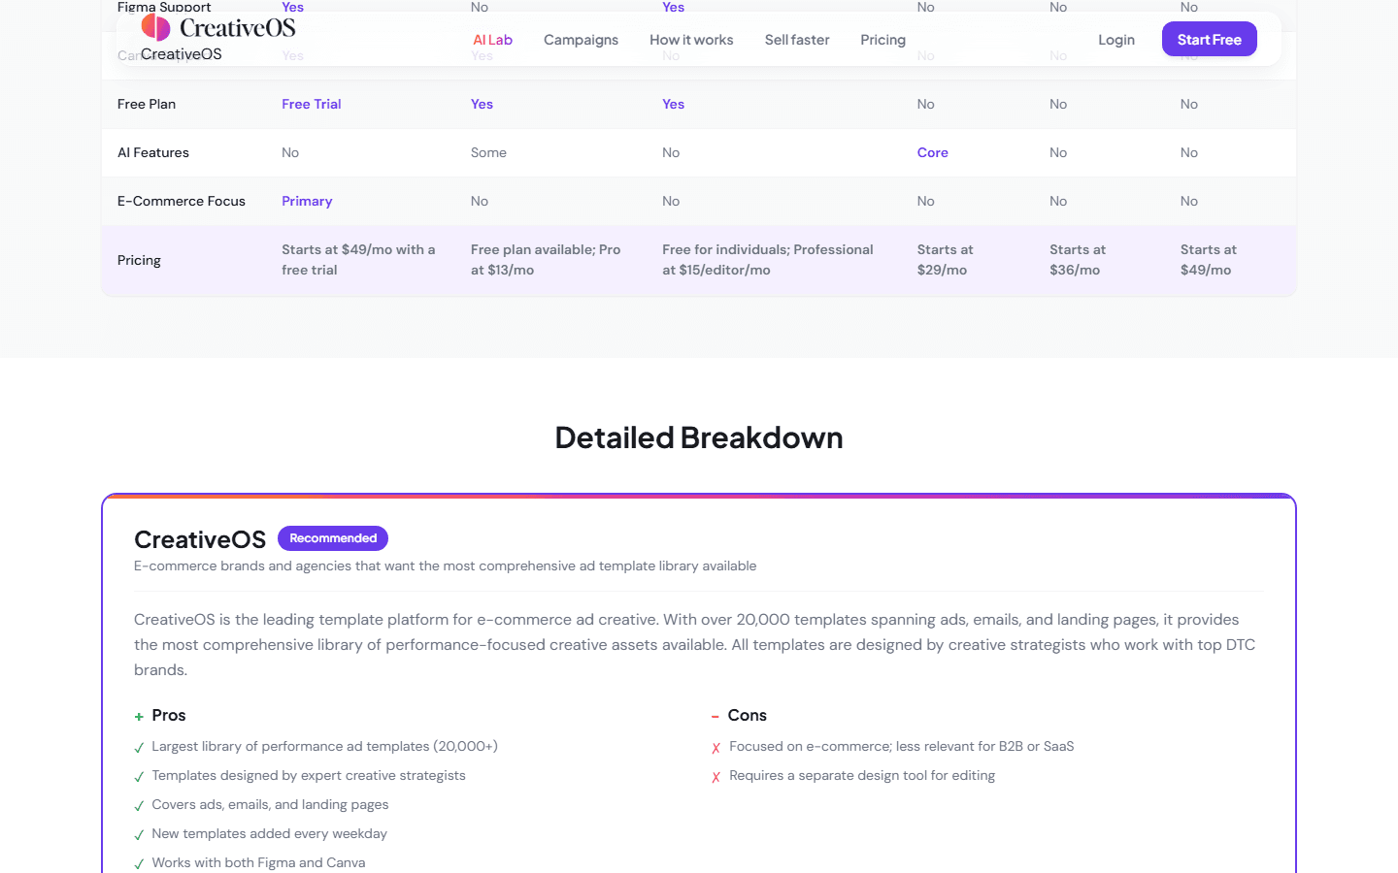
Task: Click the red X beside 'Focused on e-commerce'
Action: click(716, 748)
